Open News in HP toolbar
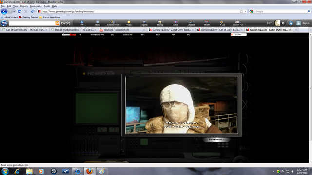Viewport: 312px width, 175px height. (97, 23)
